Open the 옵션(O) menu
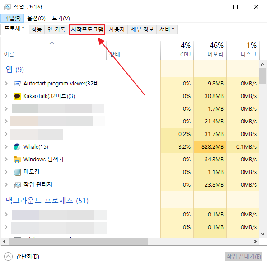 click(36, 18)
